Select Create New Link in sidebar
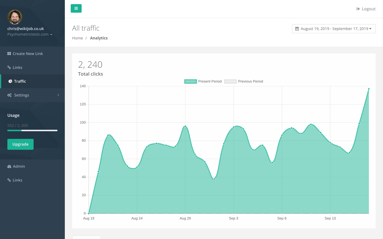The image size is (383, 239). 28,54
